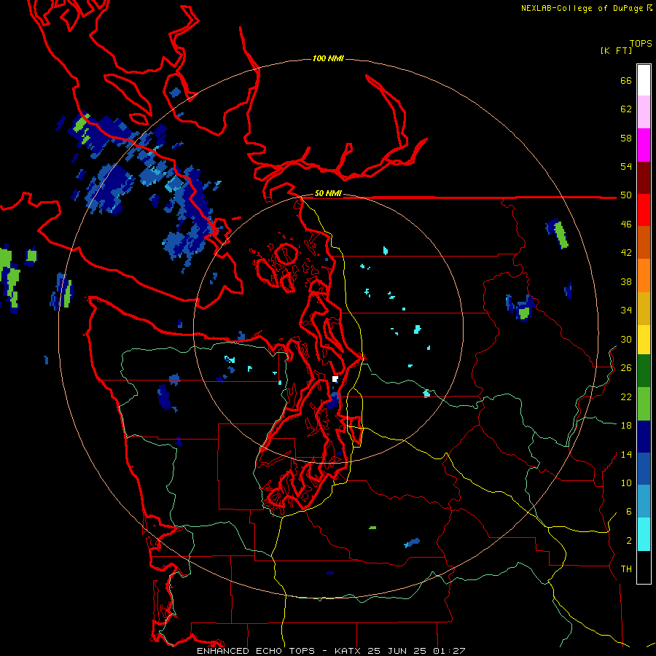
Task: Select the medium blue legend swatch beside 10
Action: [x=644, y=469]
